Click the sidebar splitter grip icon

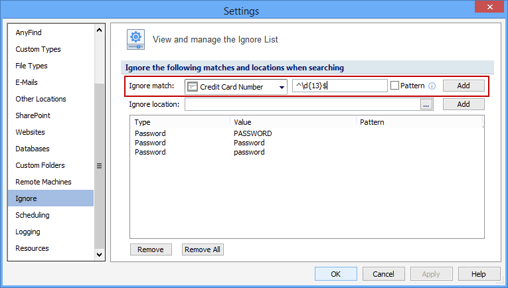point(100,166)
